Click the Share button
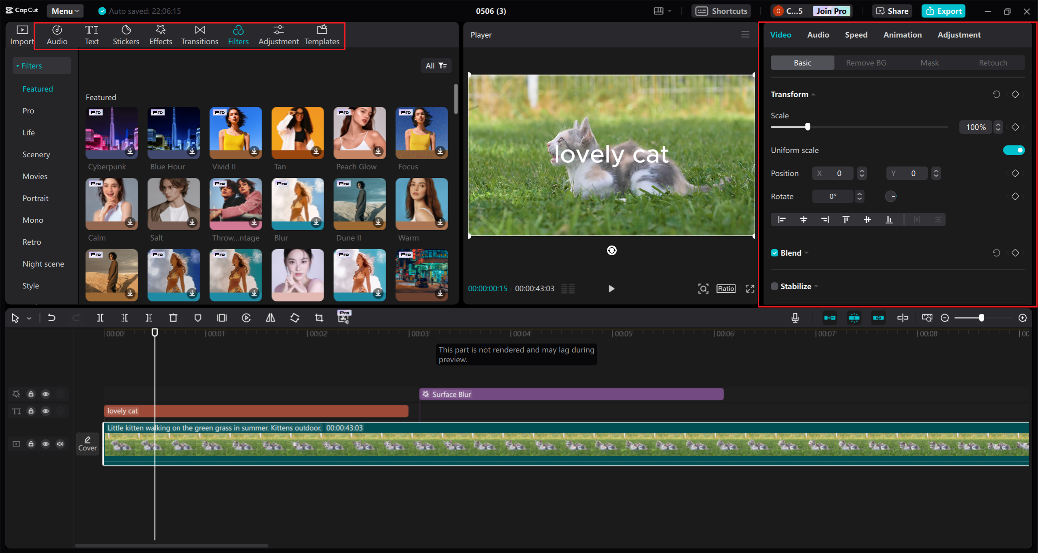Image resolution: width=1038 pixels, height=553 pixels. click(x=892, y=11)
